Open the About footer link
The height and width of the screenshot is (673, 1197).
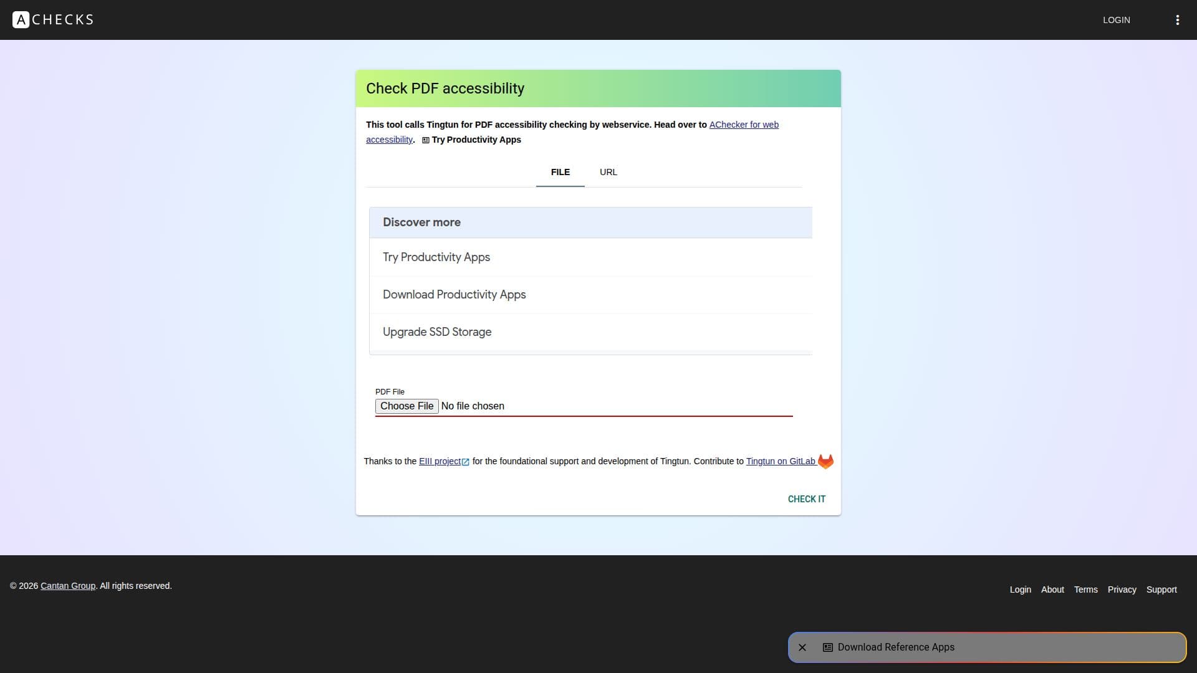click(1052, 589)
